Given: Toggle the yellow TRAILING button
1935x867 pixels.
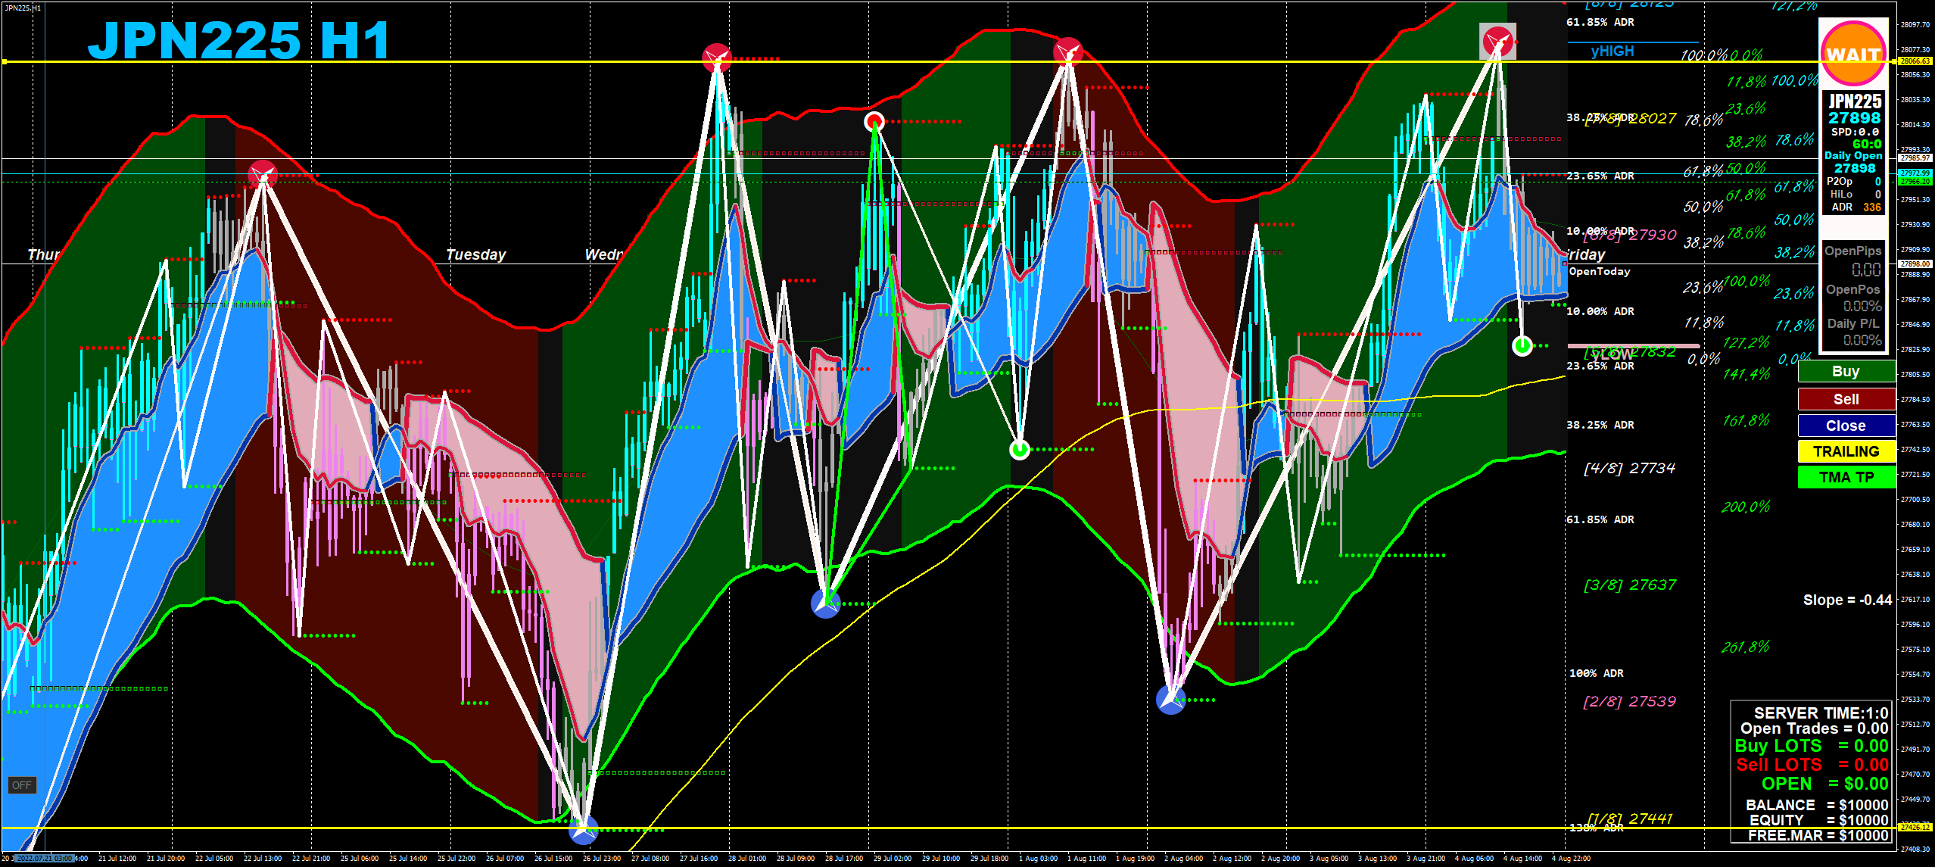Looking at the screenshot, I should point(1846,451).
